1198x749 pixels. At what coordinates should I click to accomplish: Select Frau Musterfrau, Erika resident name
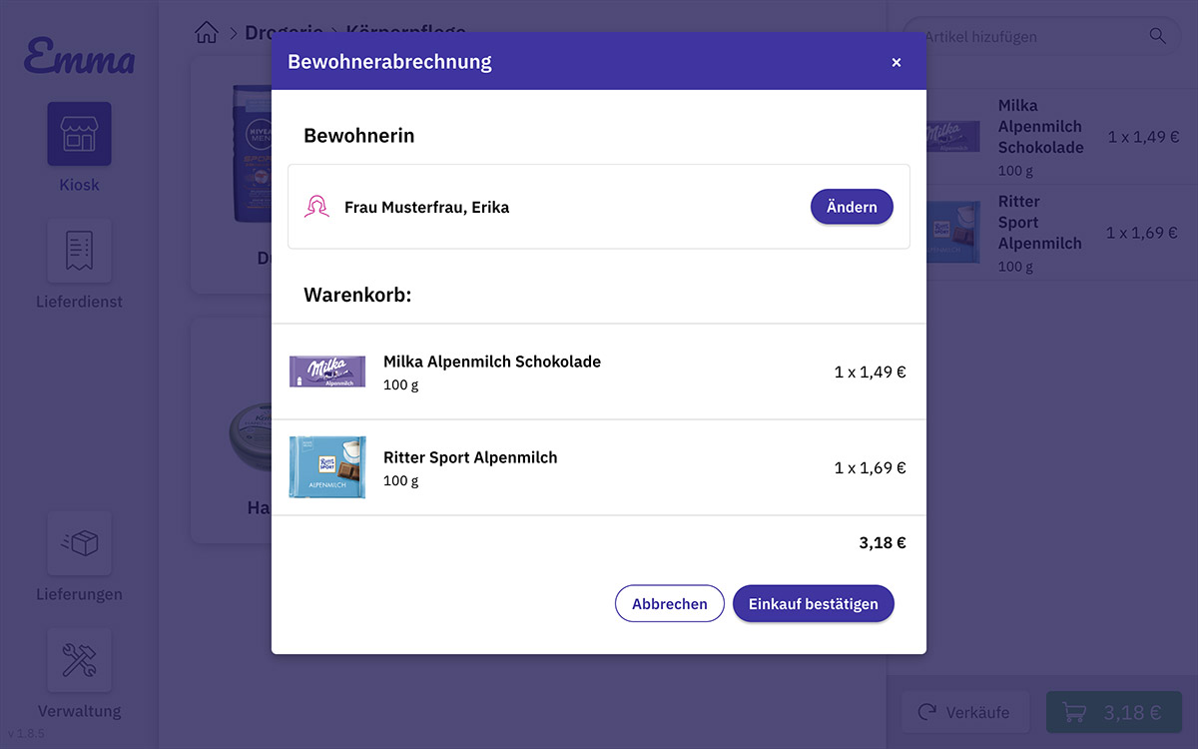426,208
